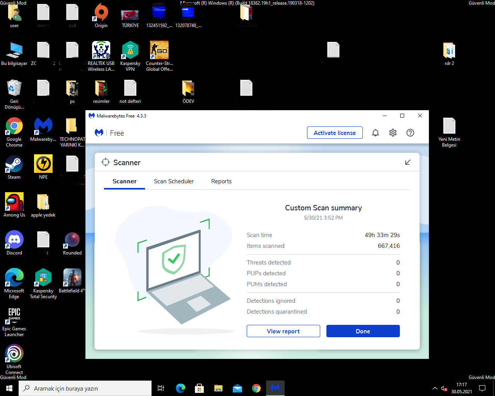
Task: Click the Malwarebytes taskbar button
Action: pyautogui.click(x=275, y=388)
